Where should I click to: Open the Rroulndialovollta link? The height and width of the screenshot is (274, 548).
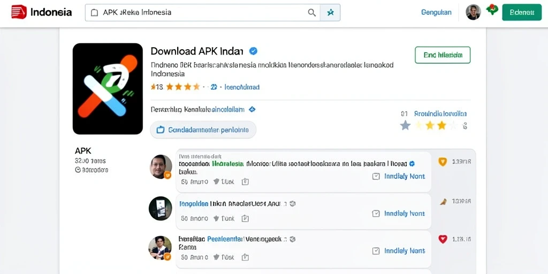440,113
